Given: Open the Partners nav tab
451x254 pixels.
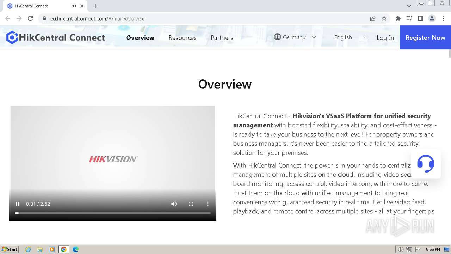Looking at the screenshot, I should coord(222,38).
